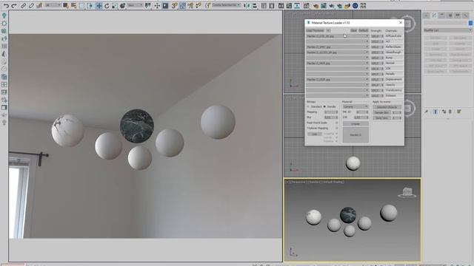Viewport: 474px width, 266px height.
Task: Click the Marble material preview swatch
Action: [x=355, y=134]
